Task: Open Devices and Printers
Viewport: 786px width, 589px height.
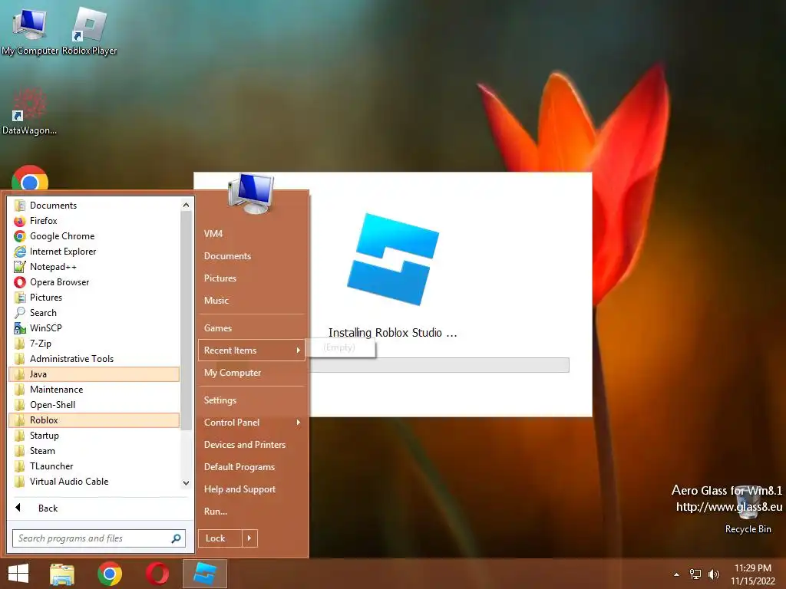Action: (x=252, y=445)
